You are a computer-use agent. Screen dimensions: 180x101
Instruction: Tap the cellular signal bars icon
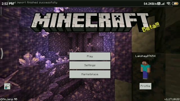(163, 4)
